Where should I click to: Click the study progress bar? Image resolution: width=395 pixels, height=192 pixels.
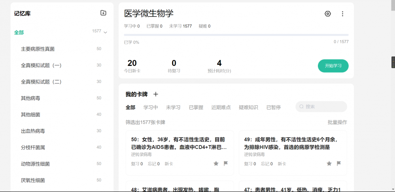click(236, 35)
